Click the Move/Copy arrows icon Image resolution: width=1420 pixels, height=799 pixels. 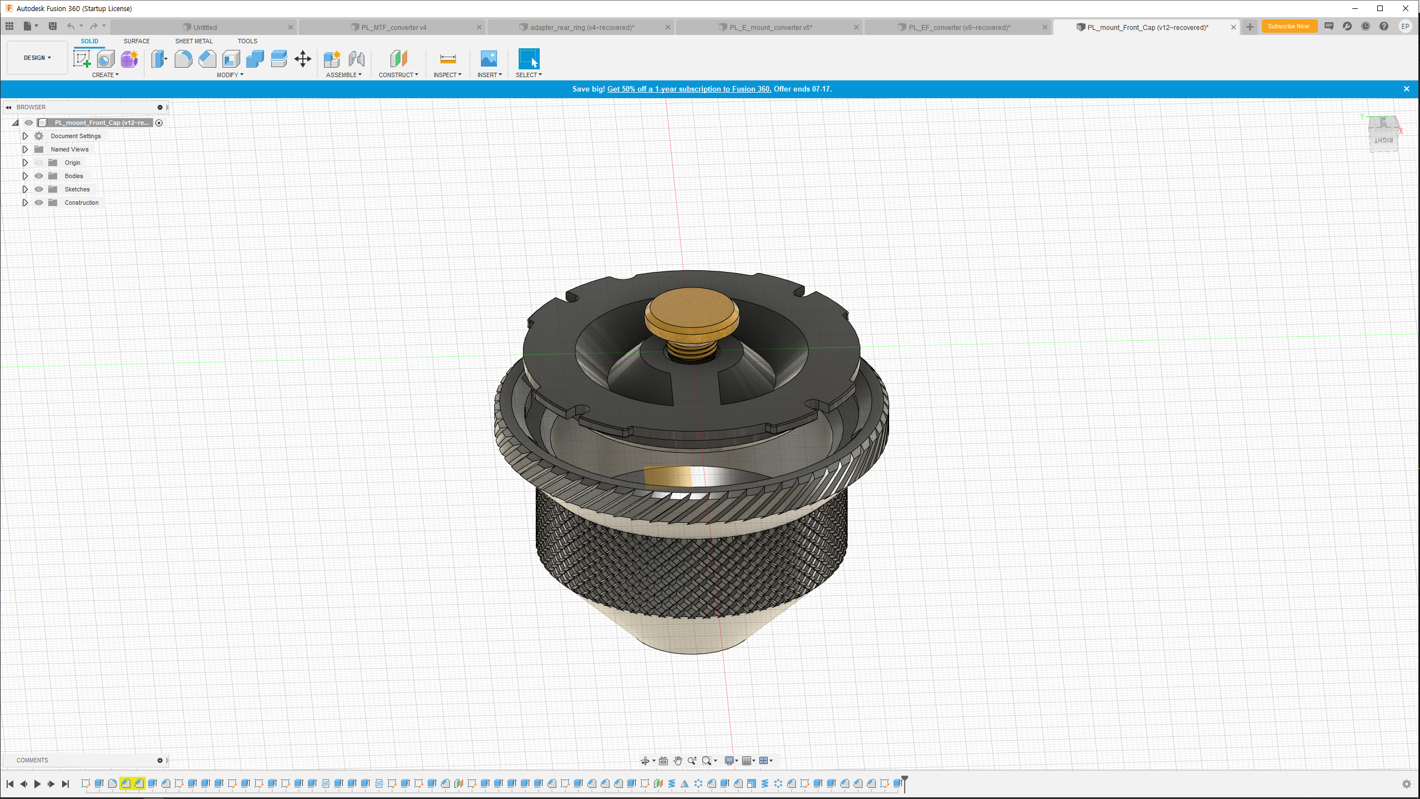pos(303,59)
